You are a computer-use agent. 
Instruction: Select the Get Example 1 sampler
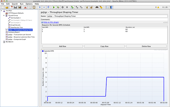16,18
